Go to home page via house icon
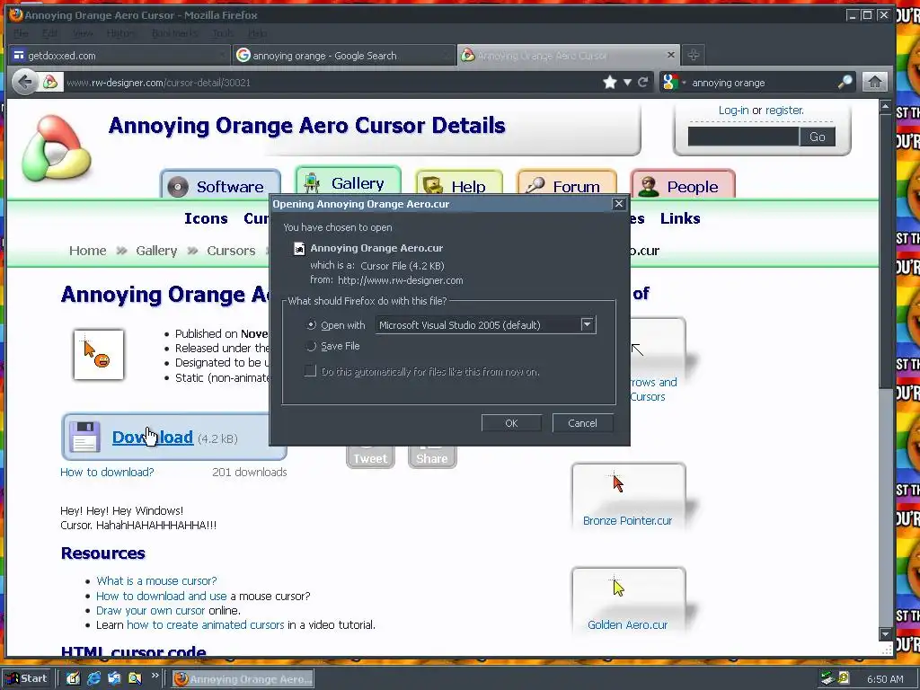The width and height of the screenshot is (920, 690). click(874, 82)
